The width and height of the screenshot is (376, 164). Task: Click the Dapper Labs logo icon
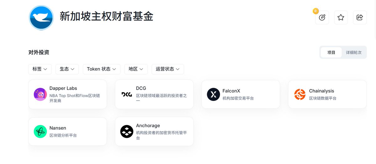pyautogui.click(x=40, y=94)
